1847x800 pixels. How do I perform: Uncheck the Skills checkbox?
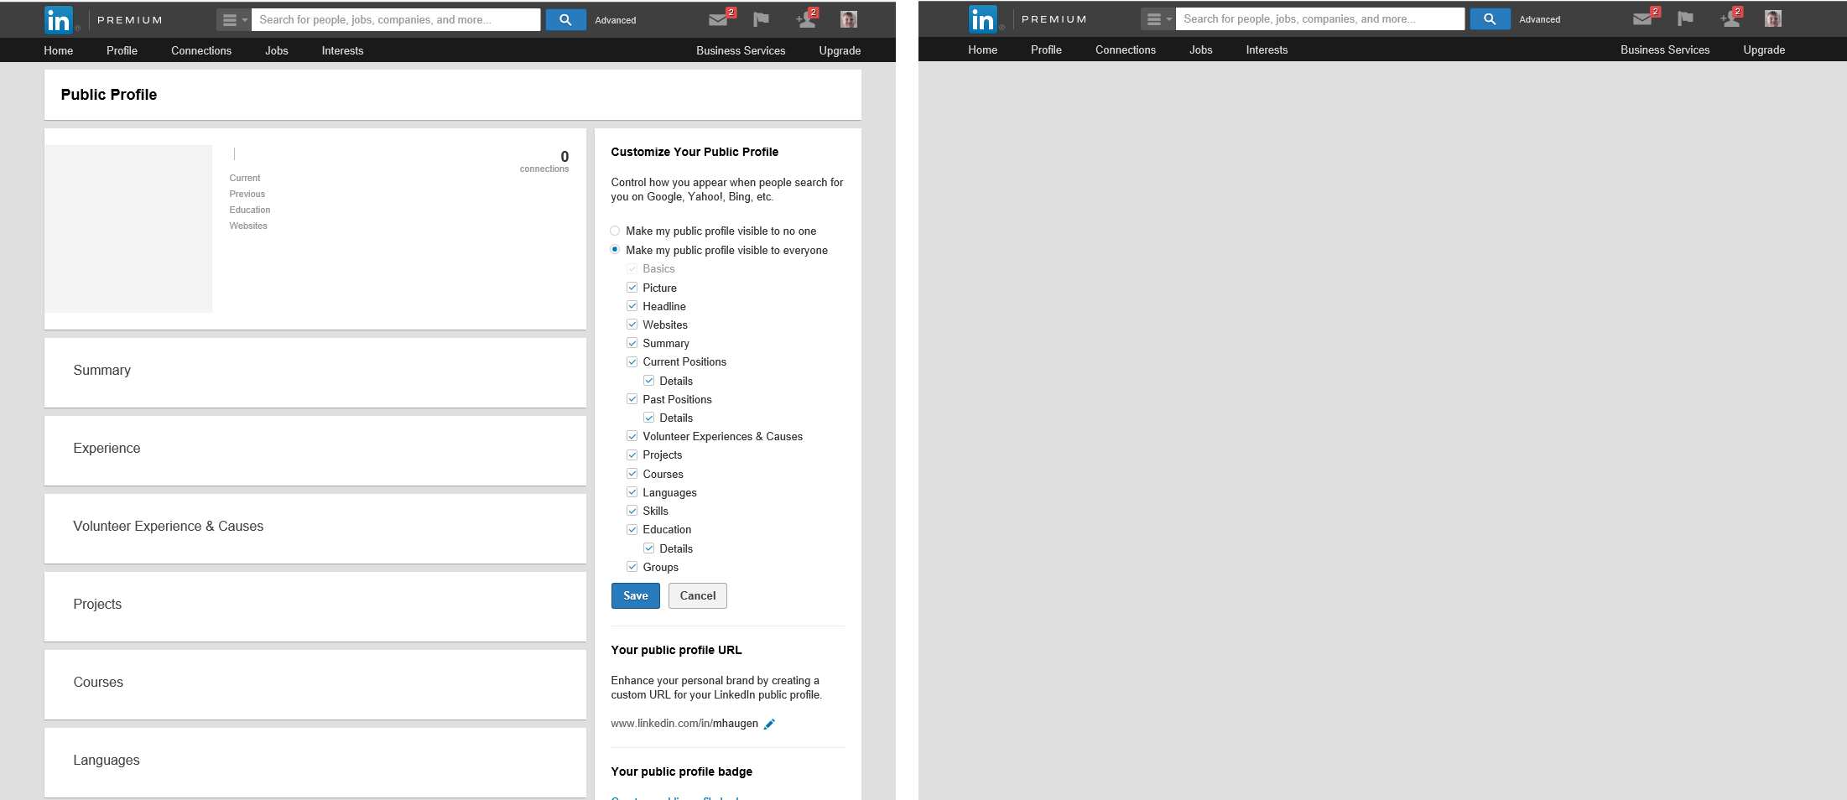click(x=632, y=511)
